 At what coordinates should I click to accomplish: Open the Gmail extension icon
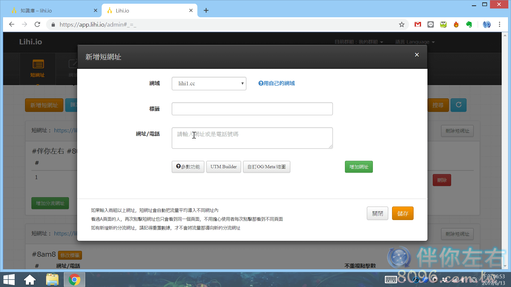418,24
